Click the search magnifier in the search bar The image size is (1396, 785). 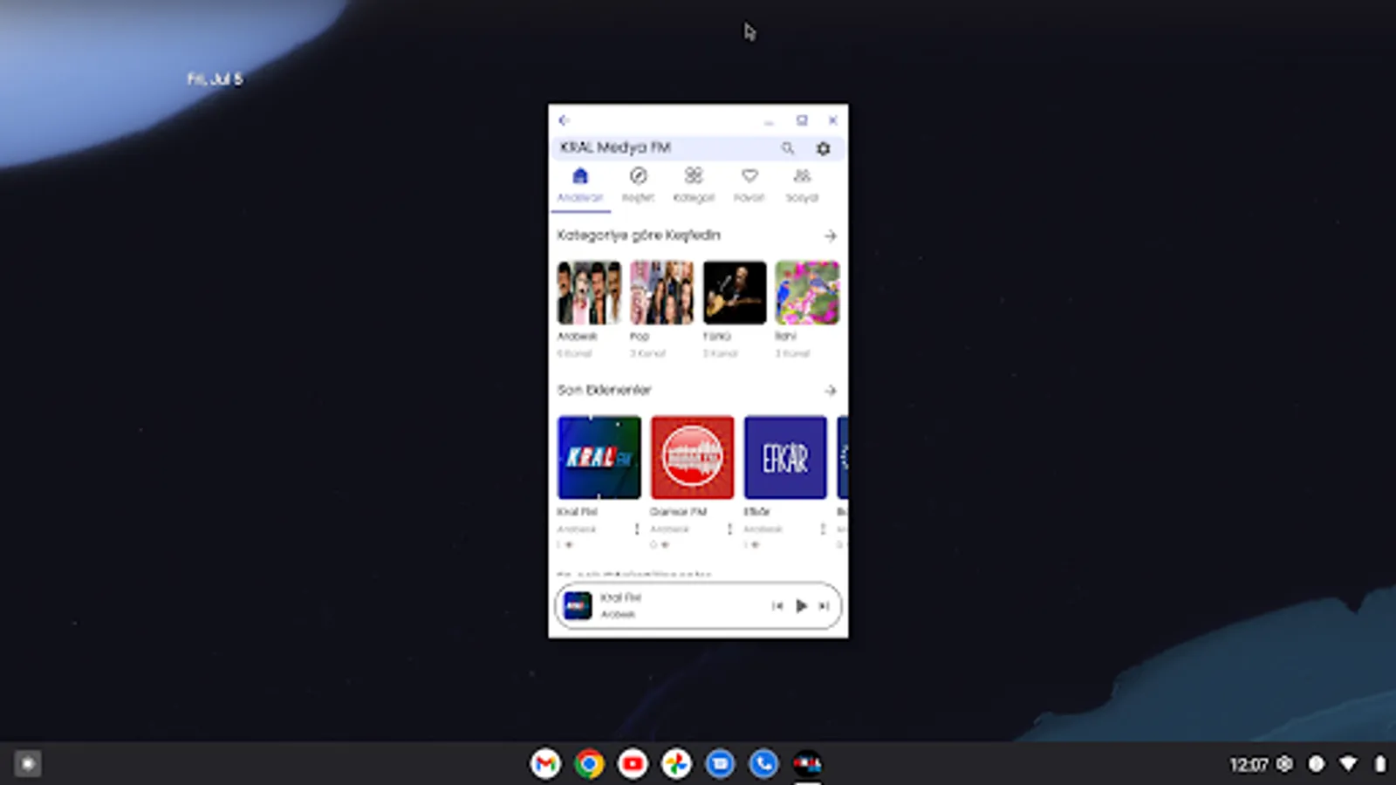788,148
